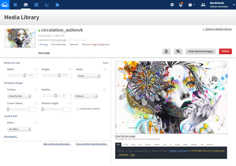Select the React code tab
The height and width of the screenshot is (166, 236).
pos(185,145)
